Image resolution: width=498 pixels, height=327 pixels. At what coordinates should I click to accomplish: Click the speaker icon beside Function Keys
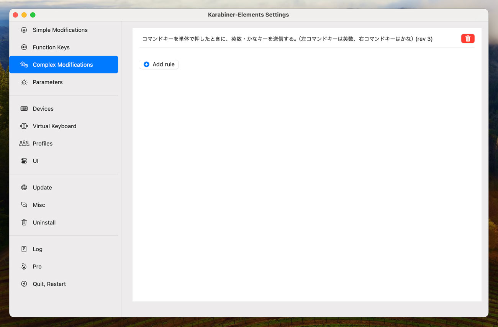(x=24, y=47)
